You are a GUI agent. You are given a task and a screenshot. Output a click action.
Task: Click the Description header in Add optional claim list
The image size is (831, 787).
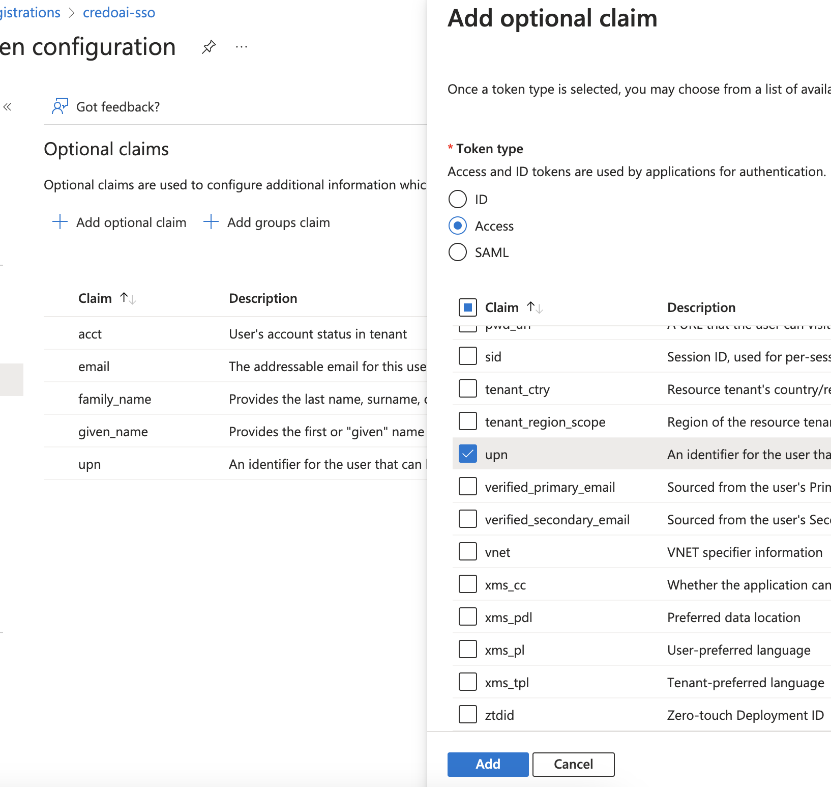(701, 307)
